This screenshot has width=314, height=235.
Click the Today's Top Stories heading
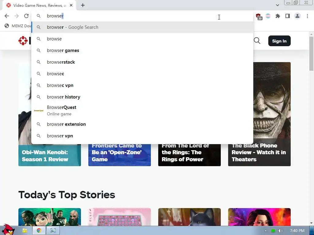point(67,195)
